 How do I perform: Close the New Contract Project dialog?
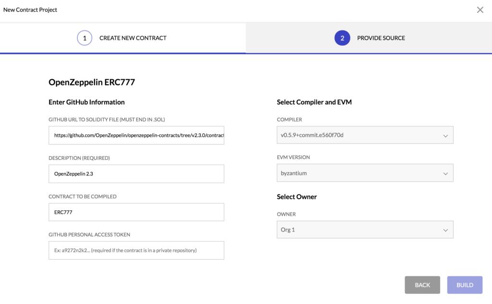(x=480, y=10)
